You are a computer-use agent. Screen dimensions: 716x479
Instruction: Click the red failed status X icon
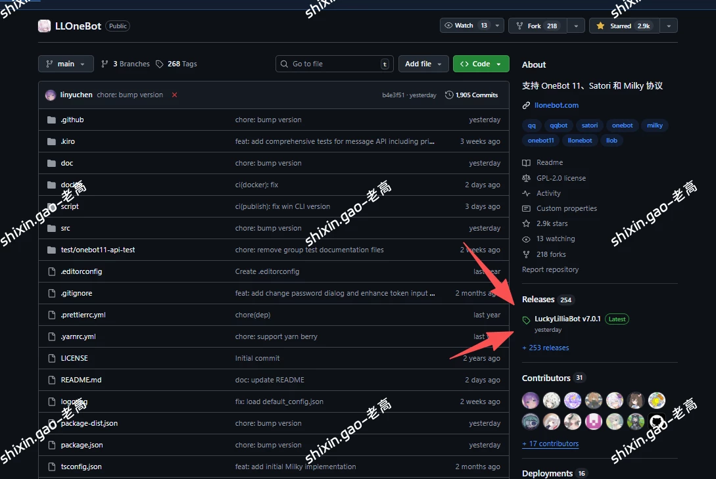[174, 95]
